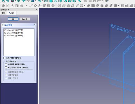Select XY-plane002 in the feature list
The image size is (135, 104).
pos(19,30)
